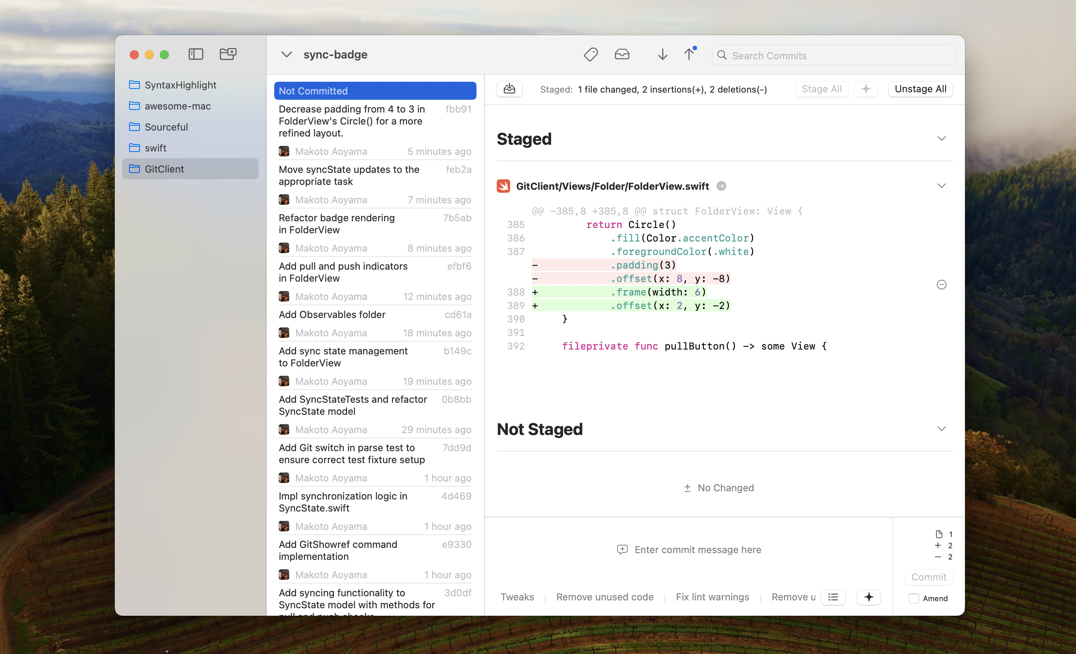This screenshot has height=654, width=1076.
Task: Choose the Tweaks message suggestion
Action: pos(517,597)
